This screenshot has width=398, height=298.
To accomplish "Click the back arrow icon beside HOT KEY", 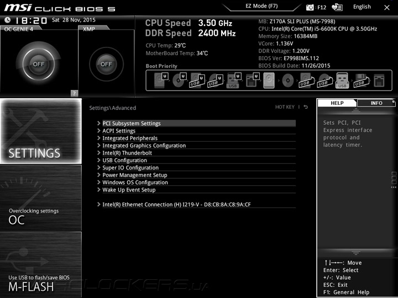I will [306, 107].
